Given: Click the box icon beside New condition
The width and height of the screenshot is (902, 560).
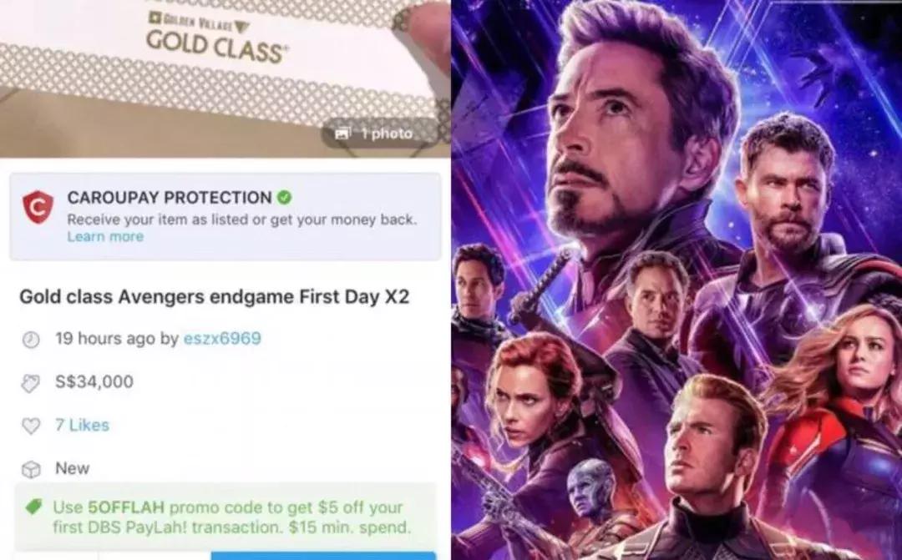Looking at the screenshot, I should (31, 469).
